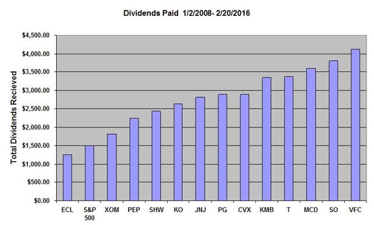Click the $4,500.00 axis label
Screen dimensions: 374x225
tap(36, 35)
